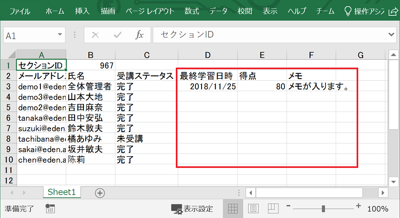This screenshot has height=218, width=400.
Task: Click the name cell 山本大地
Action: [90, 96]
